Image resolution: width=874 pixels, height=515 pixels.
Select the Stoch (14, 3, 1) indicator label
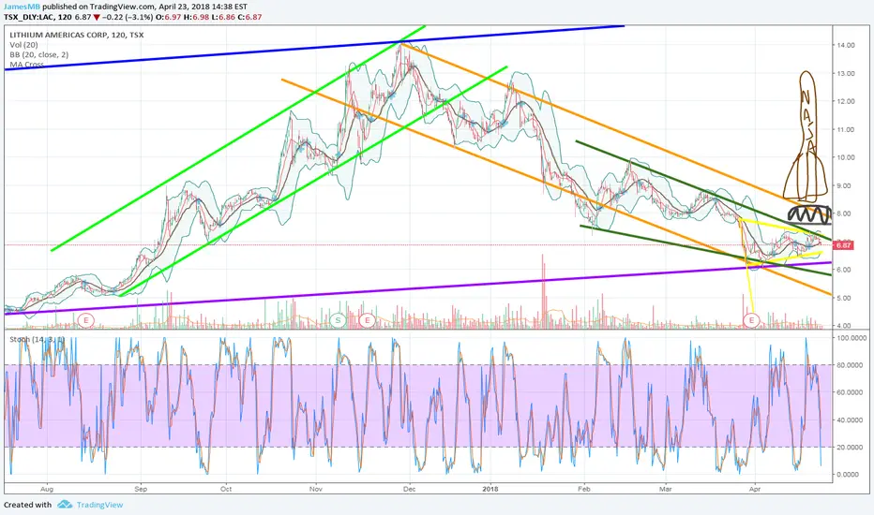(37, 339)
